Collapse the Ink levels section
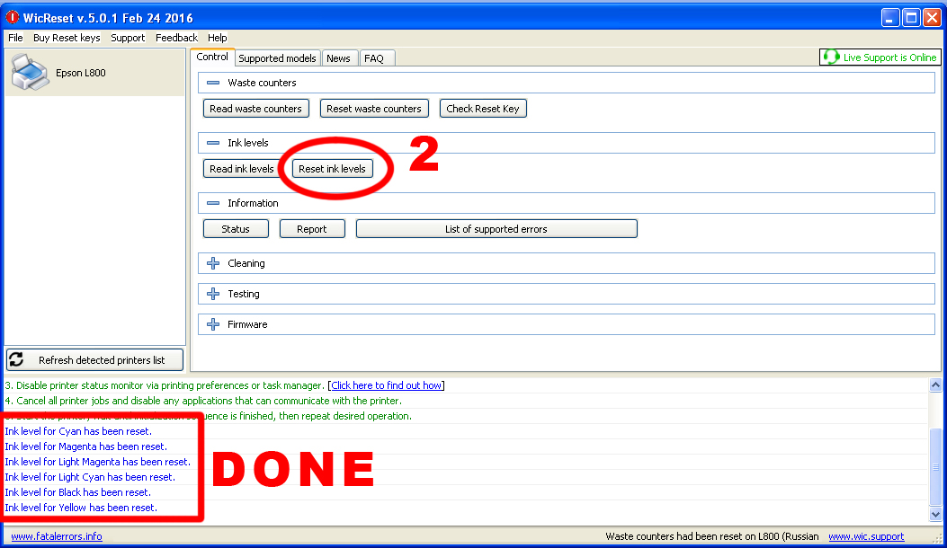The width and height of the screenshot is (947, 548). click(212, 143)
